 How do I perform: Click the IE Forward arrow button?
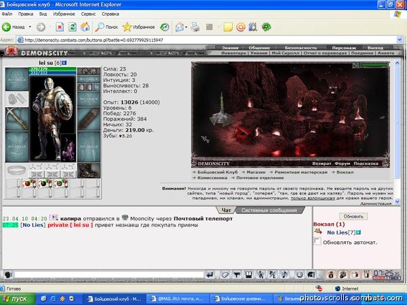[41, 26]
